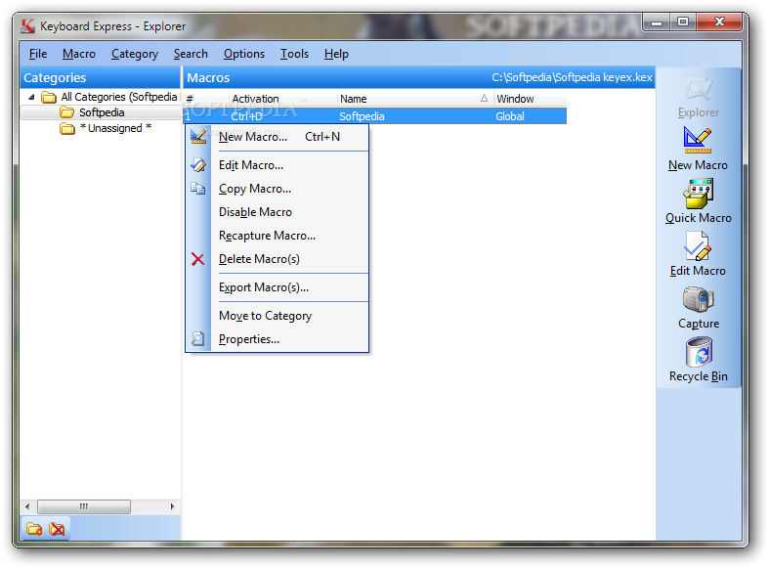769x568 pixels.
Task: Click the Global window cell in macro row
Action: click(x=510, y=116)
